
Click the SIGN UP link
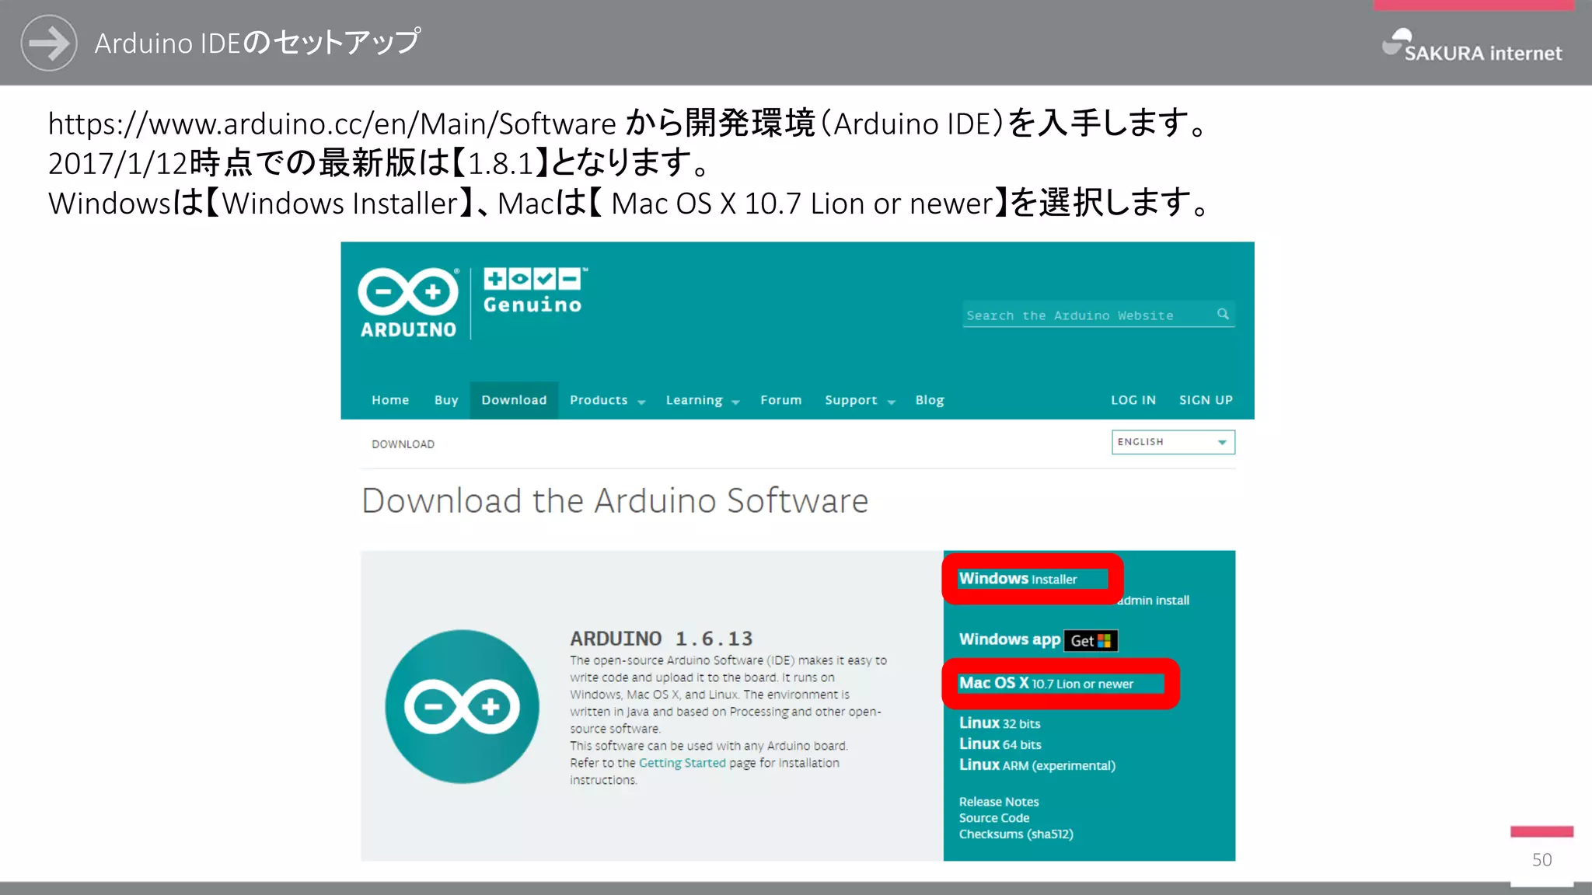coord(1206,400)
